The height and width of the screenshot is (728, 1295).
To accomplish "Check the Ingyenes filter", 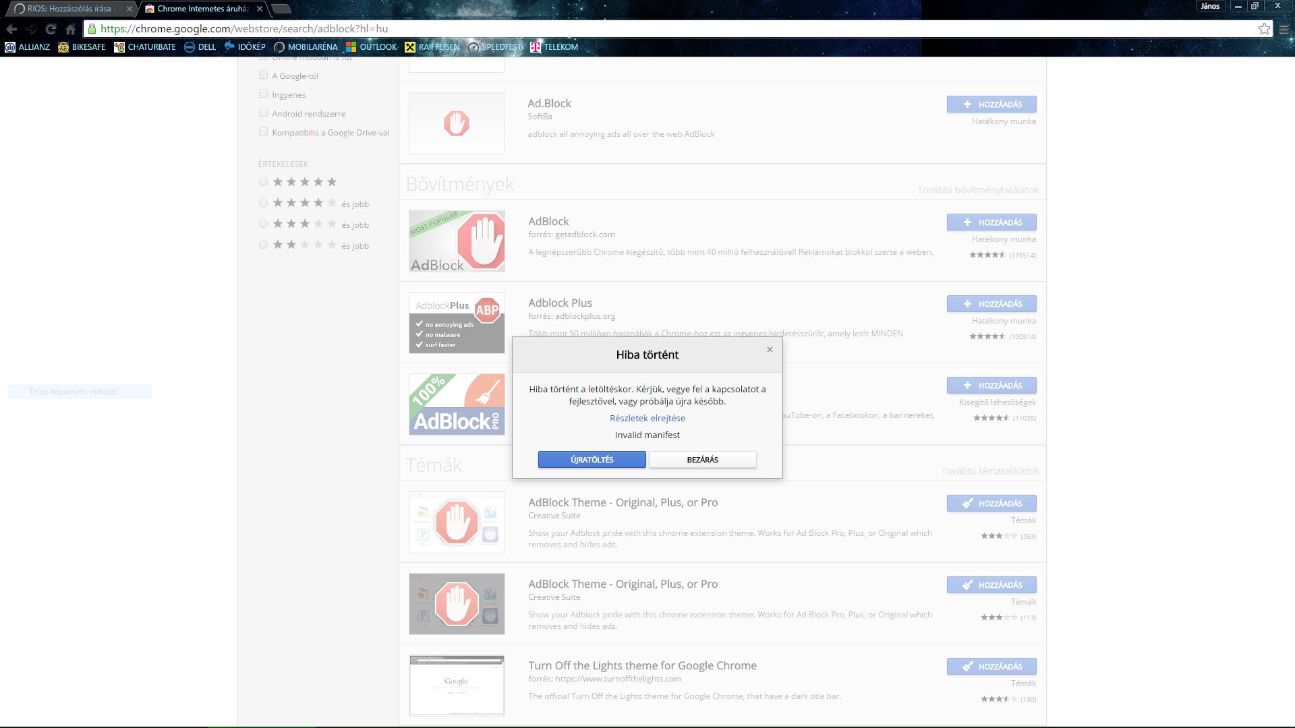I will click(x=263, y=94).
